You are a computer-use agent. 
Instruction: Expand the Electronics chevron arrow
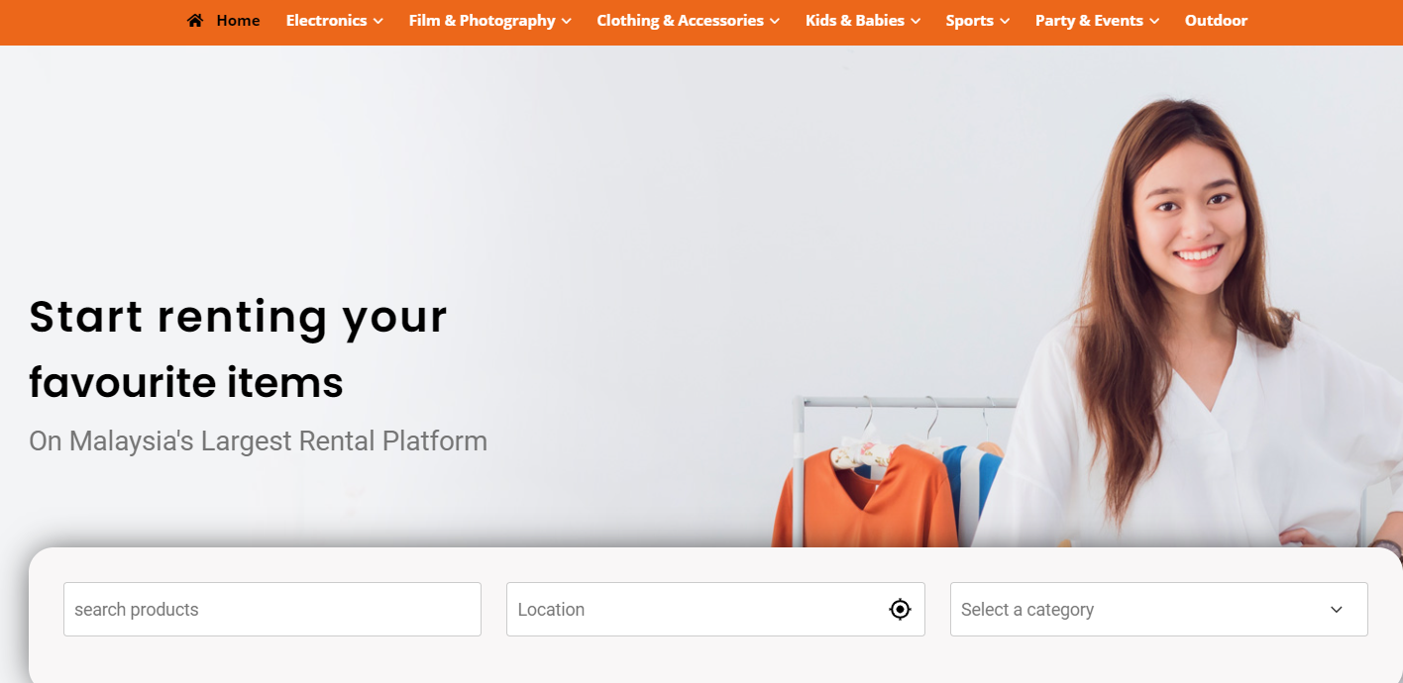[378, 22]
